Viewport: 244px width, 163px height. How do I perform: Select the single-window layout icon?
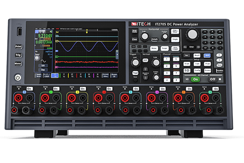tap(134, 47)
